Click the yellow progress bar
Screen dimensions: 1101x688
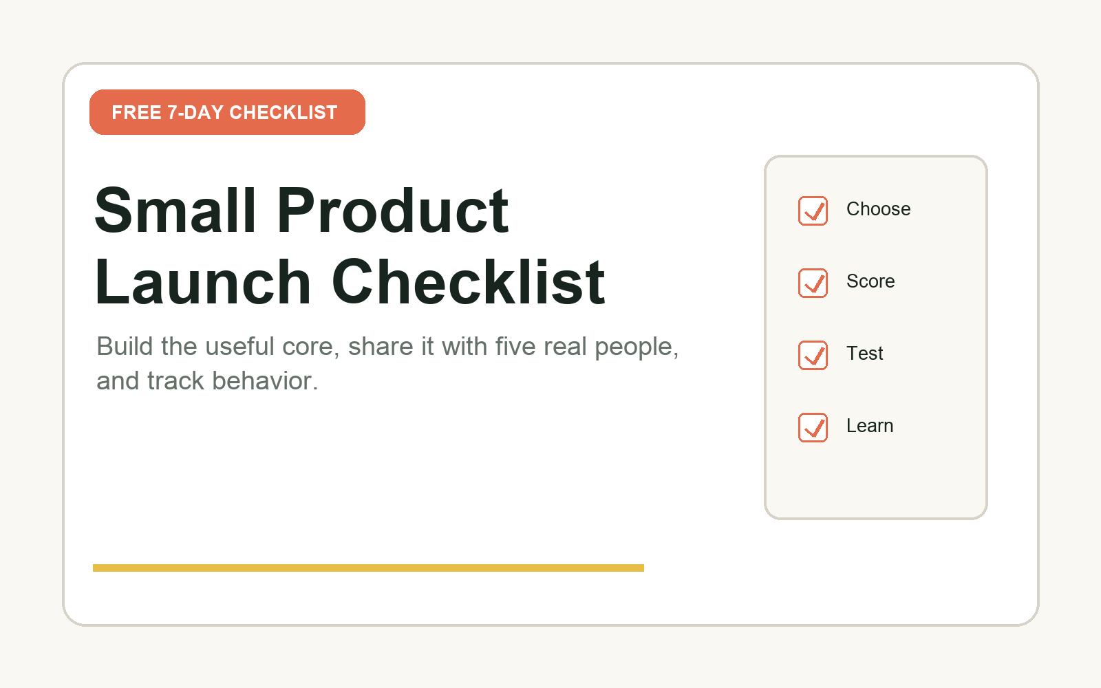pos(368,568)
